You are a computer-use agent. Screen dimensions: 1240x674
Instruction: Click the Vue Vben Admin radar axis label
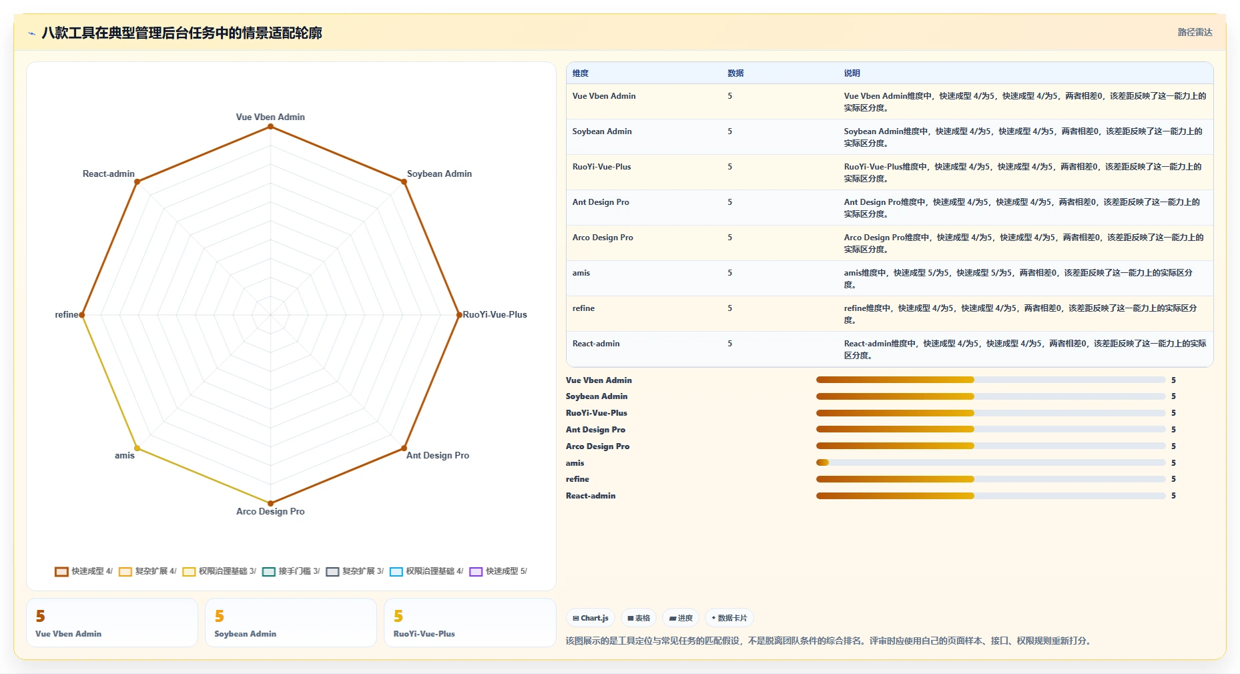point(270,117)
